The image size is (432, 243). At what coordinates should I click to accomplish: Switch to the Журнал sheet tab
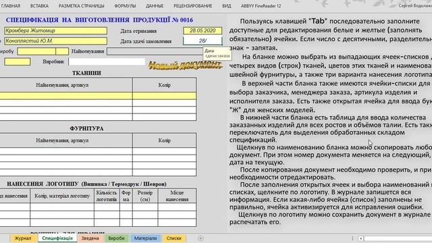[23, 238]
